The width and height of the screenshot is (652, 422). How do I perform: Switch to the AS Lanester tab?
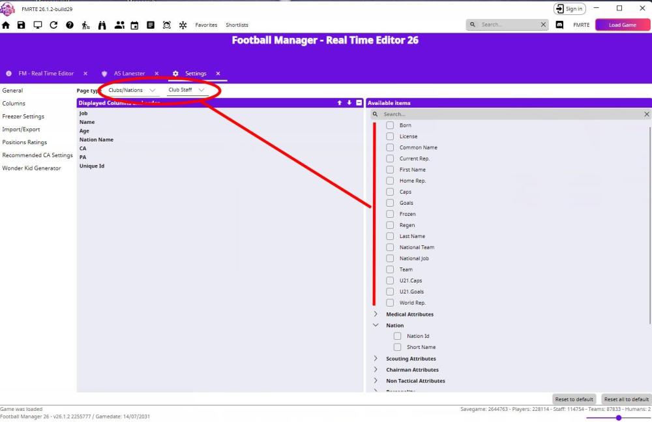coord(130,74)
